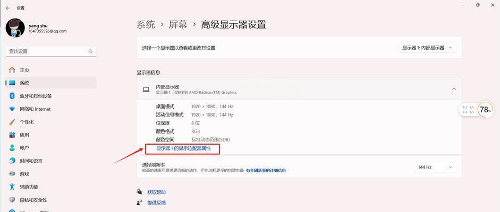This screenshot has height=212, width=500.
Task: Click the 提供反馈 link
Action: (x=157, y=202)
